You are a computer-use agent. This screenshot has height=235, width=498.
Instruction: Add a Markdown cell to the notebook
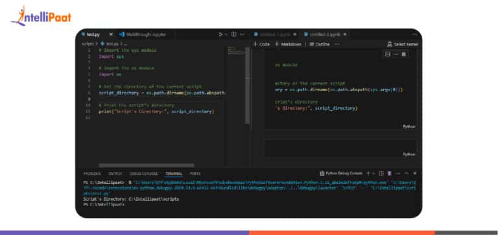click(x=288, y=45)
